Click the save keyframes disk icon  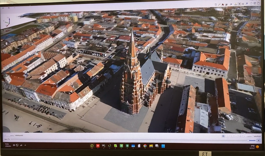point(223,136)
